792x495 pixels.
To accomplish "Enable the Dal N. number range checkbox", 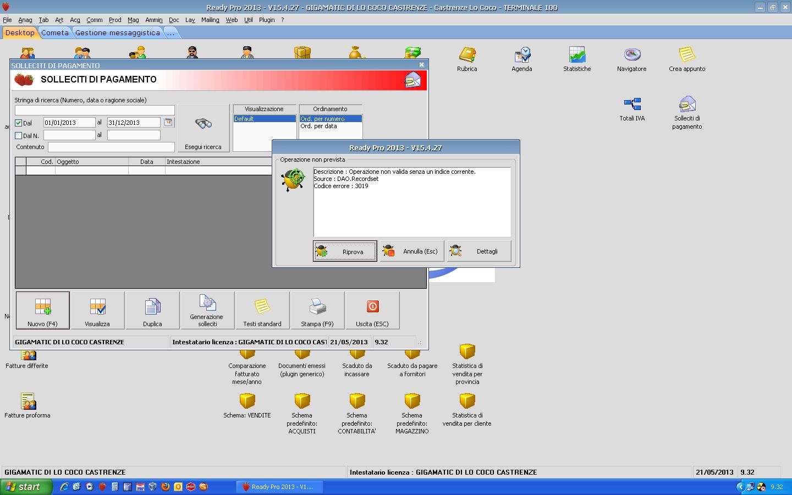I will [x=19, y=136].
